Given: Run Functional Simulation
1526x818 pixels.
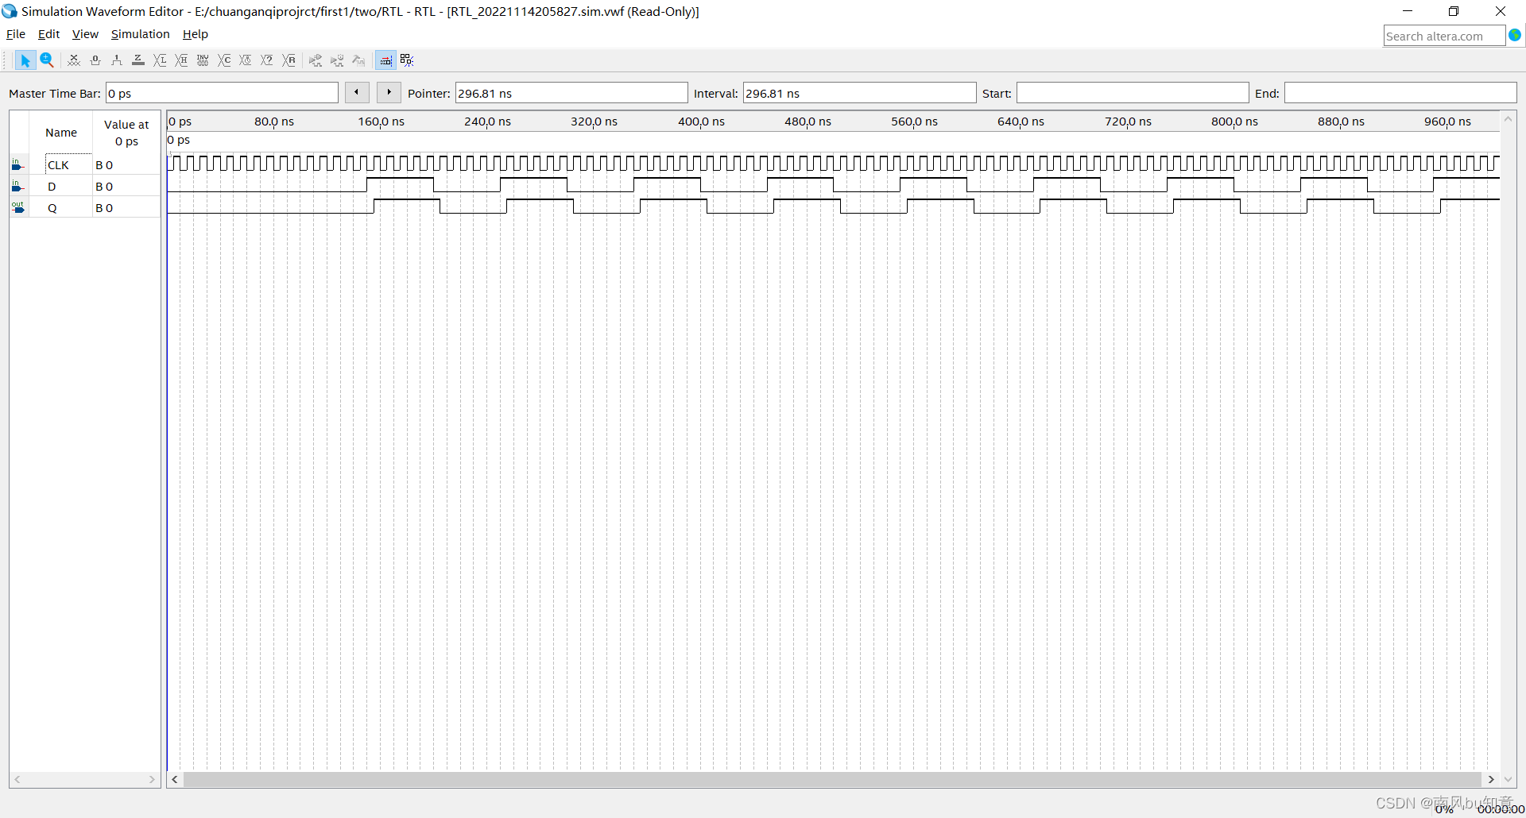Looking at the screenshot, I should [x=316, y=60].
